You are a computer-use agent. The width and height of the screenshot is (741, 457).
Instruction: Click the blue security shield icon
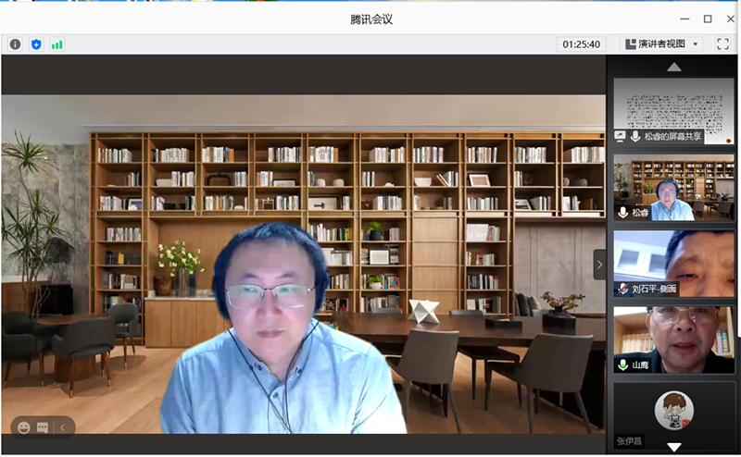point(36,43)
